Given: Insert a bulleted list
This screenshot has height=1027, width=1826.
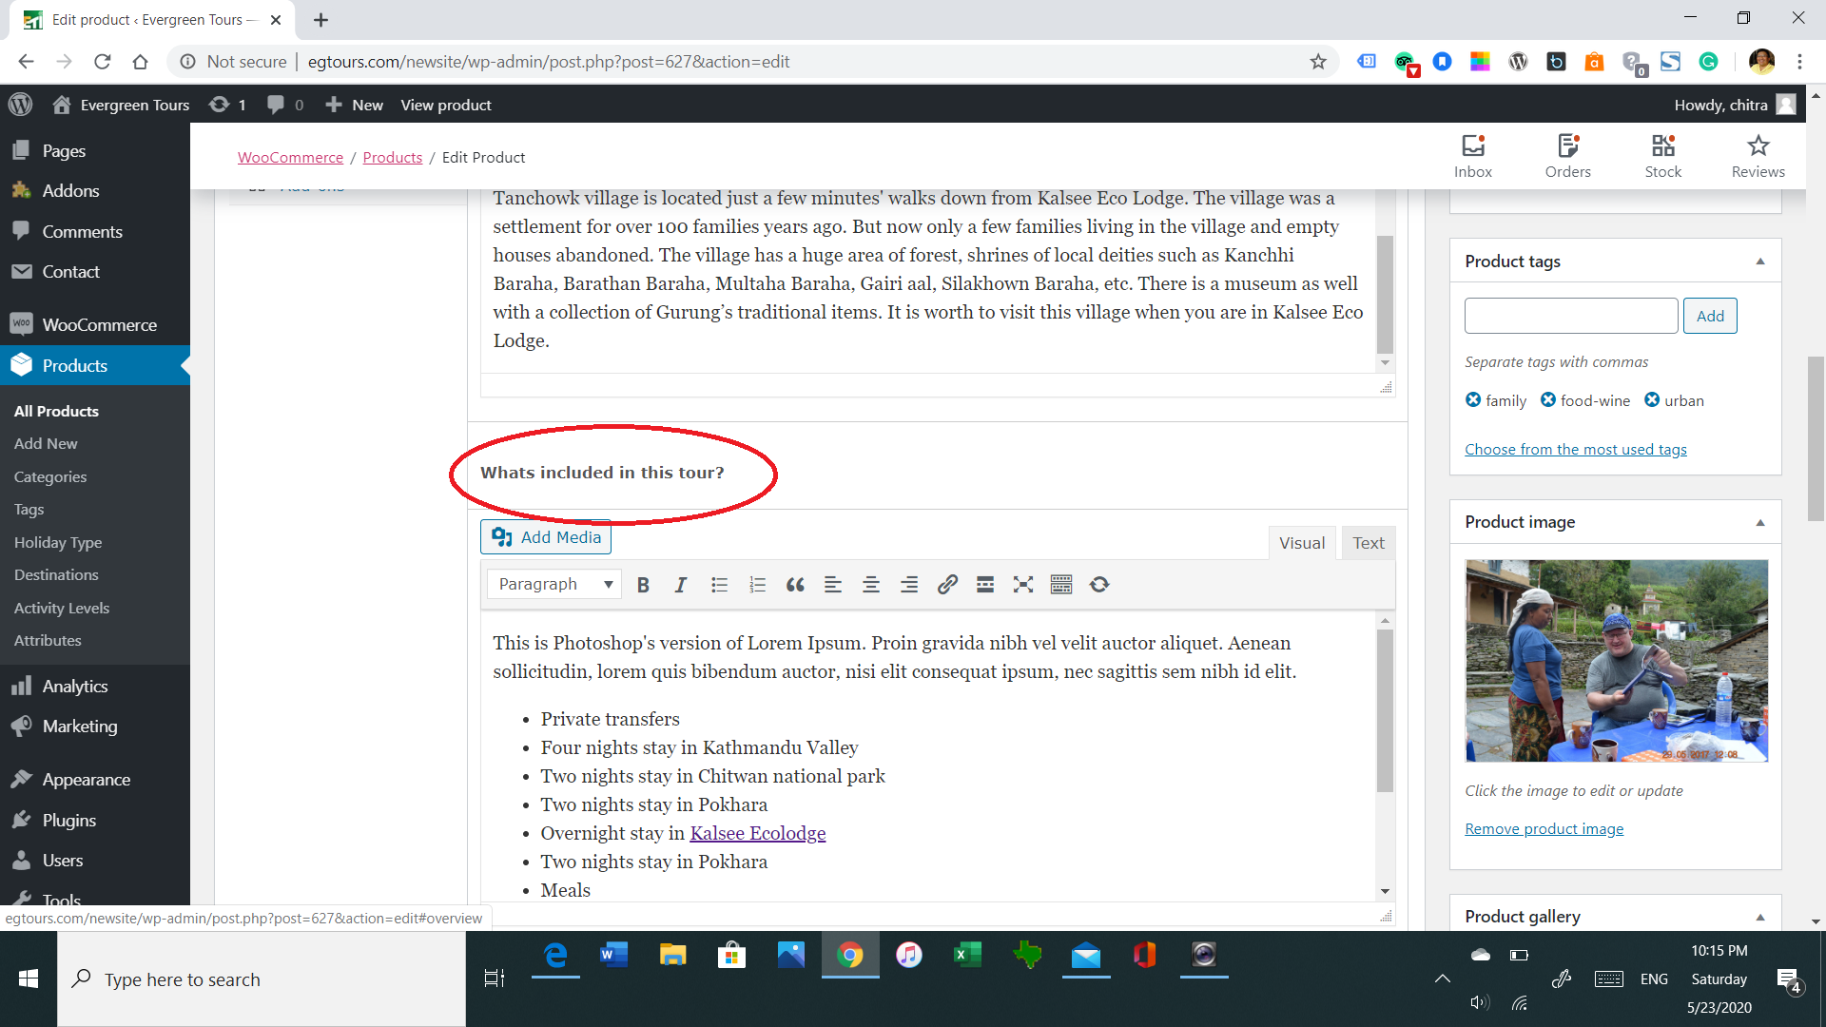Looking at the screenshot, I should tap(719, 585).
